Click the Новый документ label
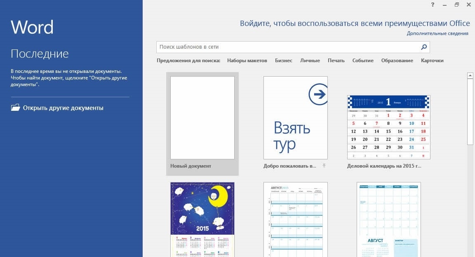The height and width of the screenshot is (257, 475). coord(190,166)
